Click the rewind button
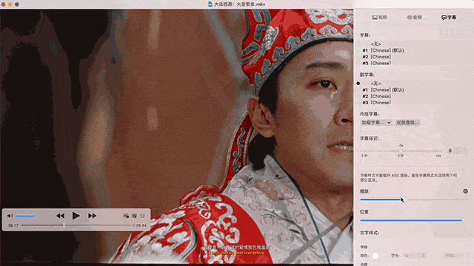The height and width of the screenshot is (266, 474). pyautogui.click(x=60, y=216)
